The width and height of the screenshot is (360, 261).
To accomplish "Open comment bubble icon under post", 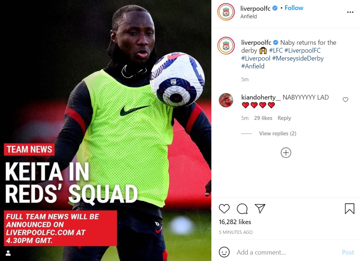I will (x=242, y=209).
